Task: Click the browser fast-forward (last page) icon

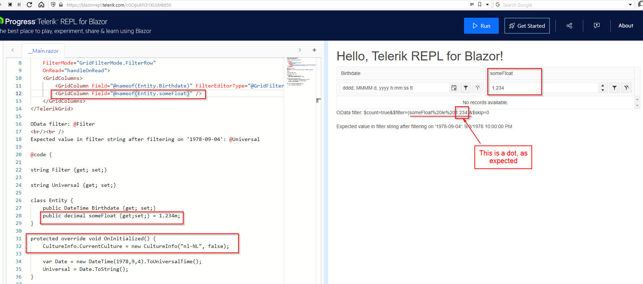Action: tap(19, 5)
